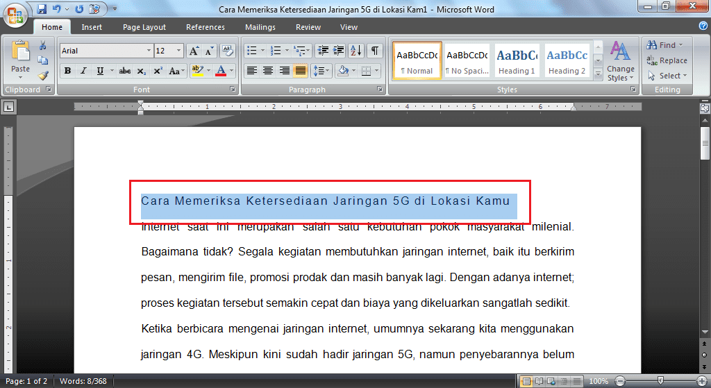
Task: Show paragraph marks with the pilcrow icon
Action: pos(375,51)
